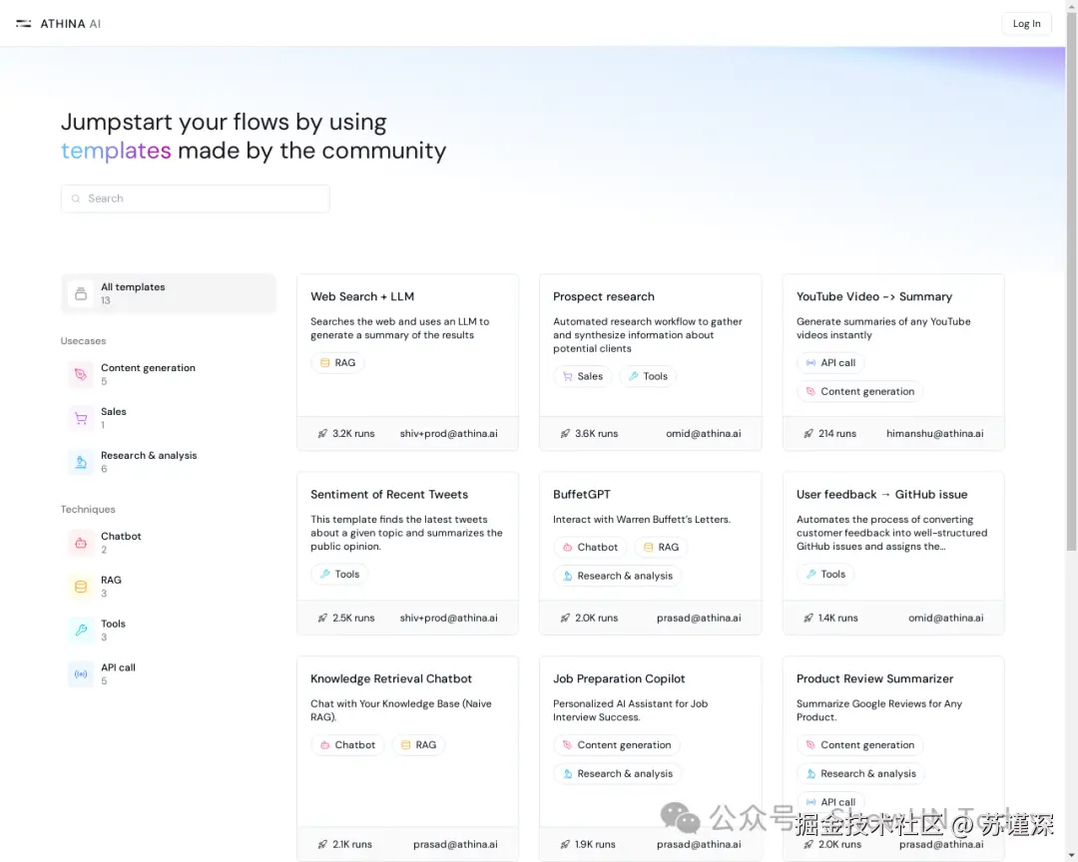Viewport: 1078px width, 862px height.
Task: Click omid@athina.ai author on Prospect research card
Action: tap(704, 434)
